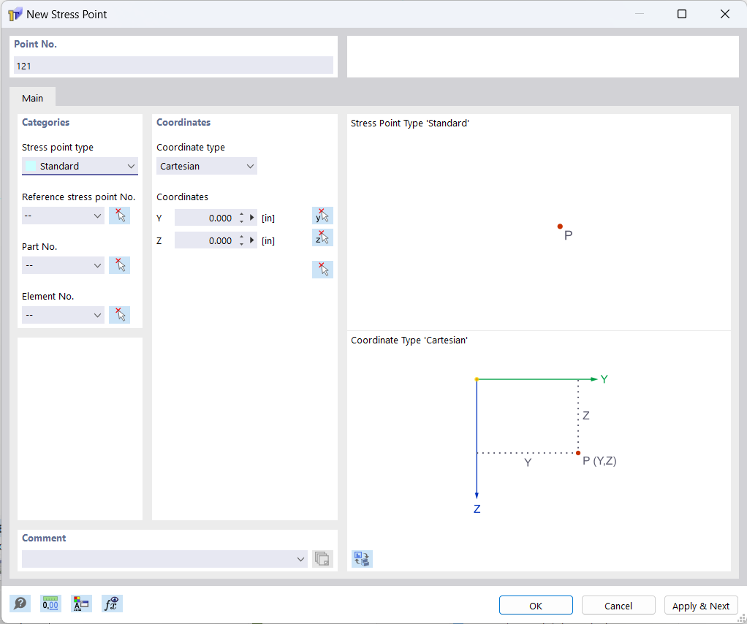This screenshot has width=747, height=624.
Task: Open the edit formulas tool
Action: (x=112, y=604)
